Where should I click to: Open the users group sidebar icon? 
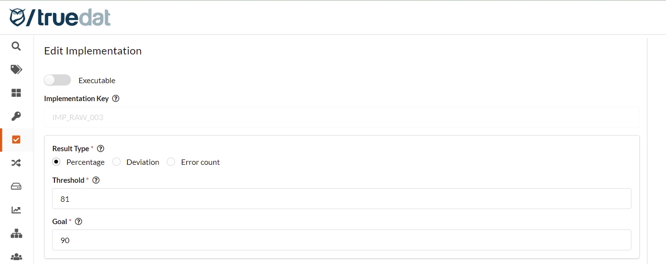[x=16, y=256]
